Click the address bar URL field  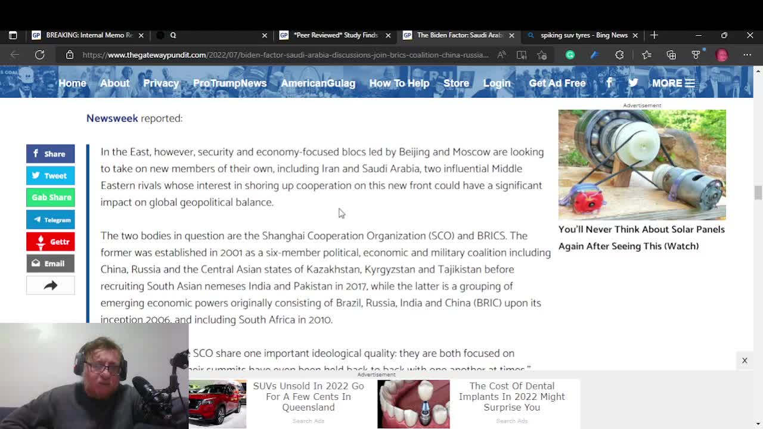pos(285,55)
